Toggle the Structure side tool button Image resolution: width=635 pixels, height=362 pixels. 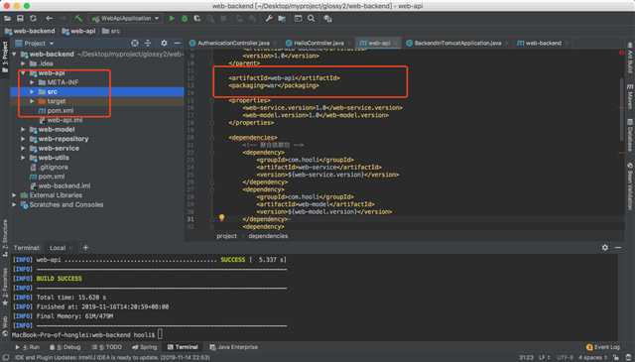click(x=5, y=238)
